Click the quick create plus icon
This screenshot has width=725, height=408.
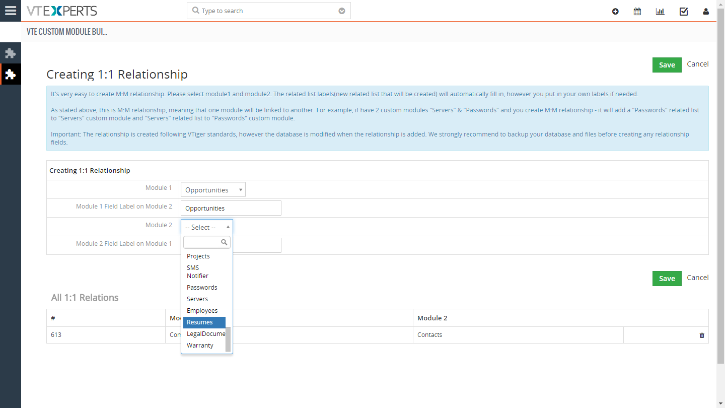(x=615, y=11)
